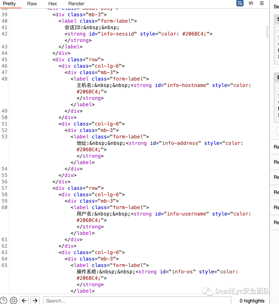The width and height of the screenshot is (279, 304).
Task: Open search settings gear icon
Action: 13,301
